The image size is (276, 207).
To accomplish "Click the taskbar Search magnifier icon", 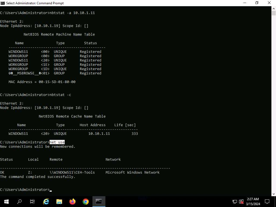I will pos(19,201).
